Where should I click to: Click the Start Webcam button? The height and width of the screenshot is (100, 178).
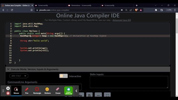pyautogui.click(x=68, y=91)
